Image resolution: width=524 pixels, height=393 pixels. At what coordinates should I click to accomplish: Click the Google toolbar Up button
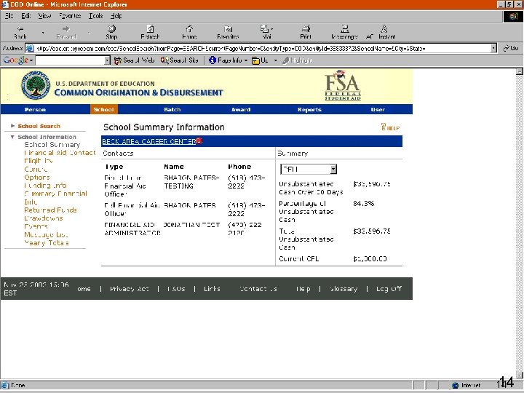point(260,60)
